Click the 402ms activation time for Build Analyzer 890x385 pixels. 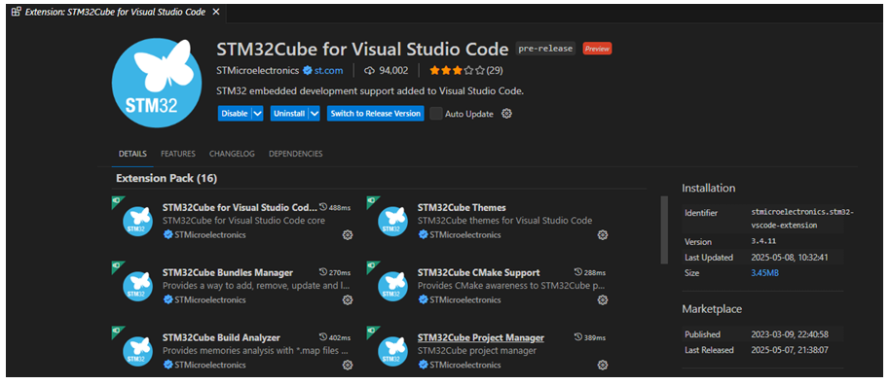click(335, 338)
